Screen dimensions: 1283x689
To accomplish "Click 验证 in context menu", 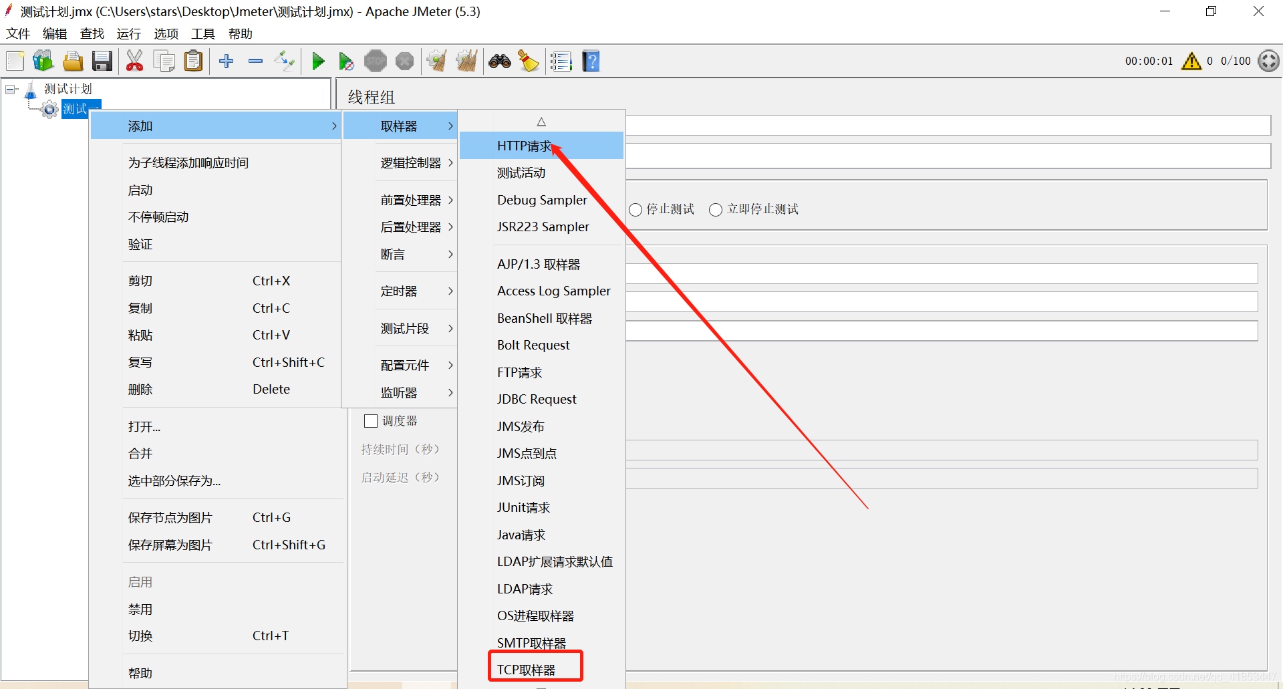I will 215,245.
